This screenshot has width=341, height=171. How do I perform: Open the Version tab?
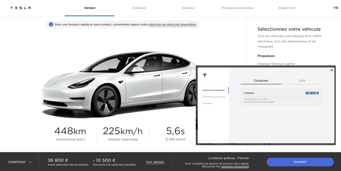click(90, 8)
